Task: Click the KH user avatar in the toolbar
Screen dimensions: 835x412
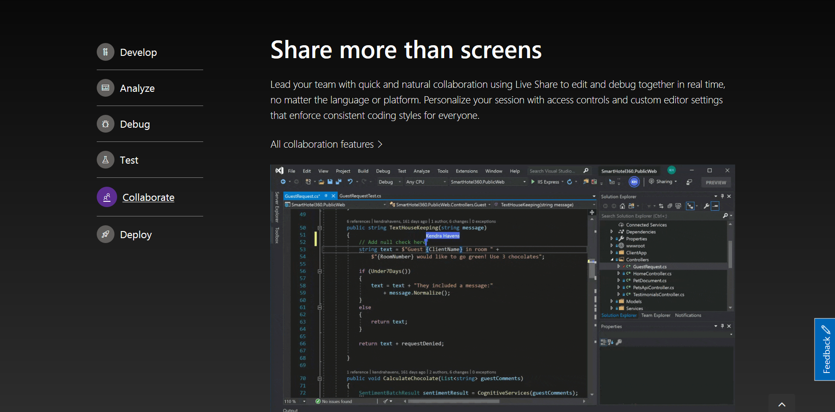Action: point(634,181)
